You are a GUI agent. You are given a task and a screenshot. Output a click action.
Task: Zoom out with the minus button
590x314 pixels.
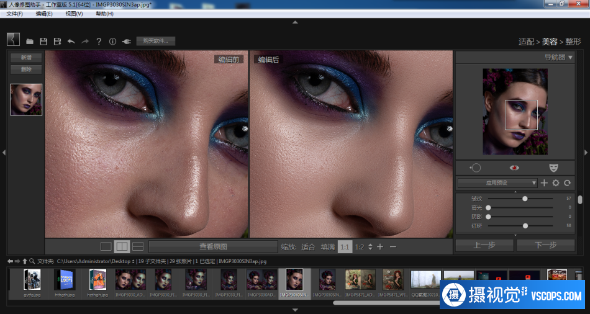[393, 247]
